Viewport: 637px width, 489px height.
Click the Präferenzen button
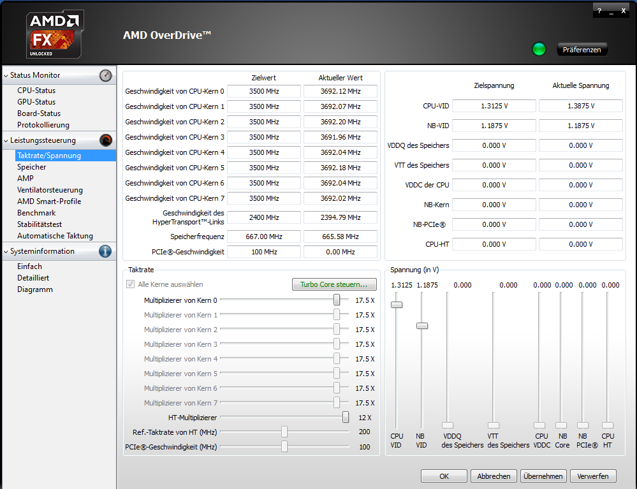click(582, 50)
